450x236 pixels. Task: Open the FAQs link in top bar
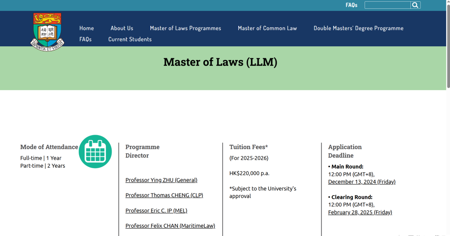(351, 5)
